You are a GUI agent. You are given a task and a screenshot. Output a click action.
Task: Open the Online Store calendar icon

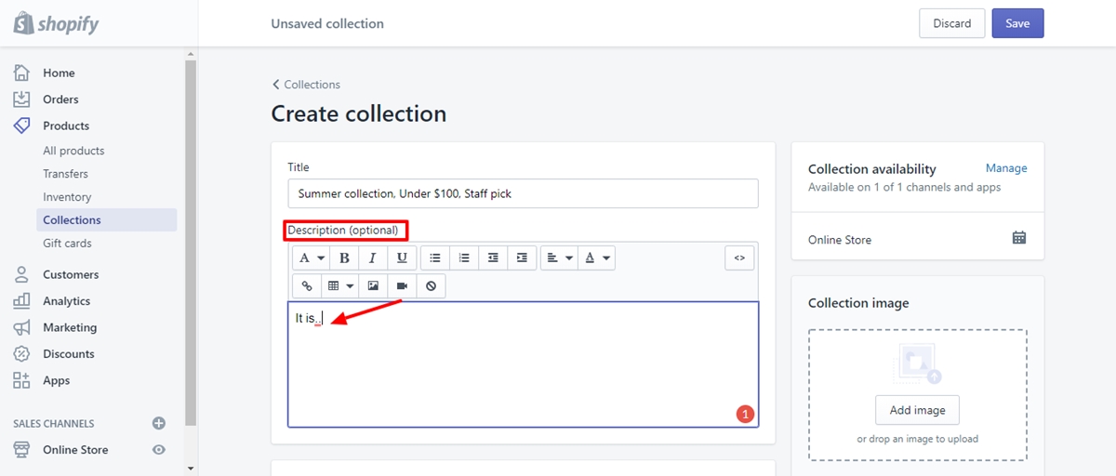tap(1019, 238)
